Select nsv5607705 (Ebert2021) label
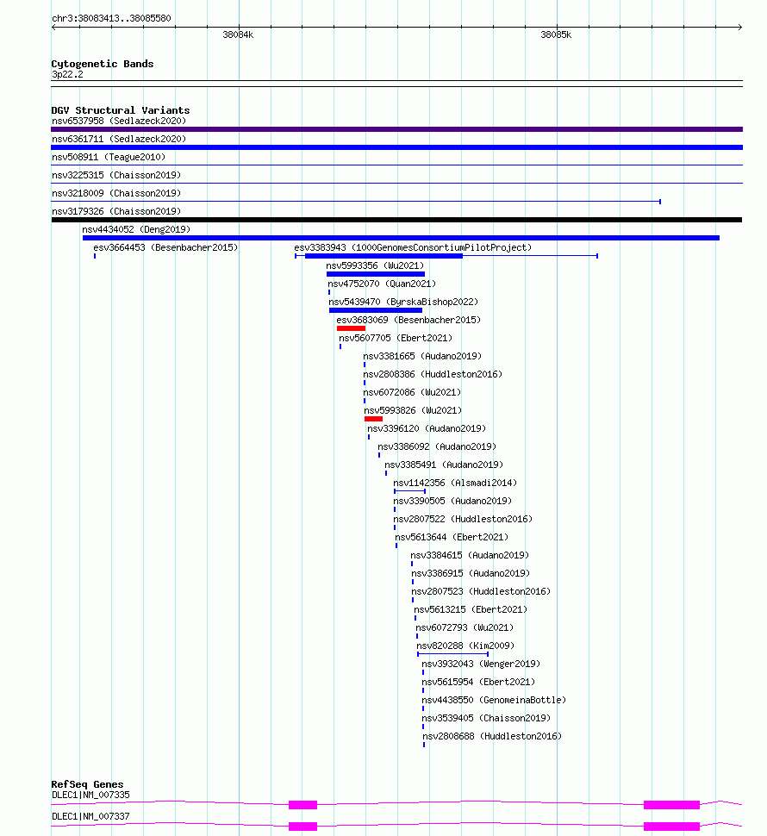This screenshot has height=836, width=767. pos(396,339)
